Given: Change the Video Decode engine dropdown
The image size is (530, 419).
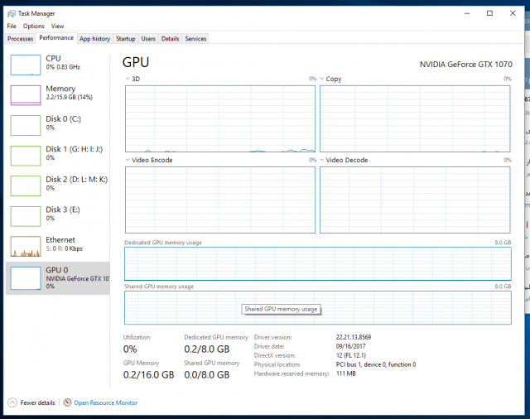Looking at the screenshot, I should click(x=322, y=160).
